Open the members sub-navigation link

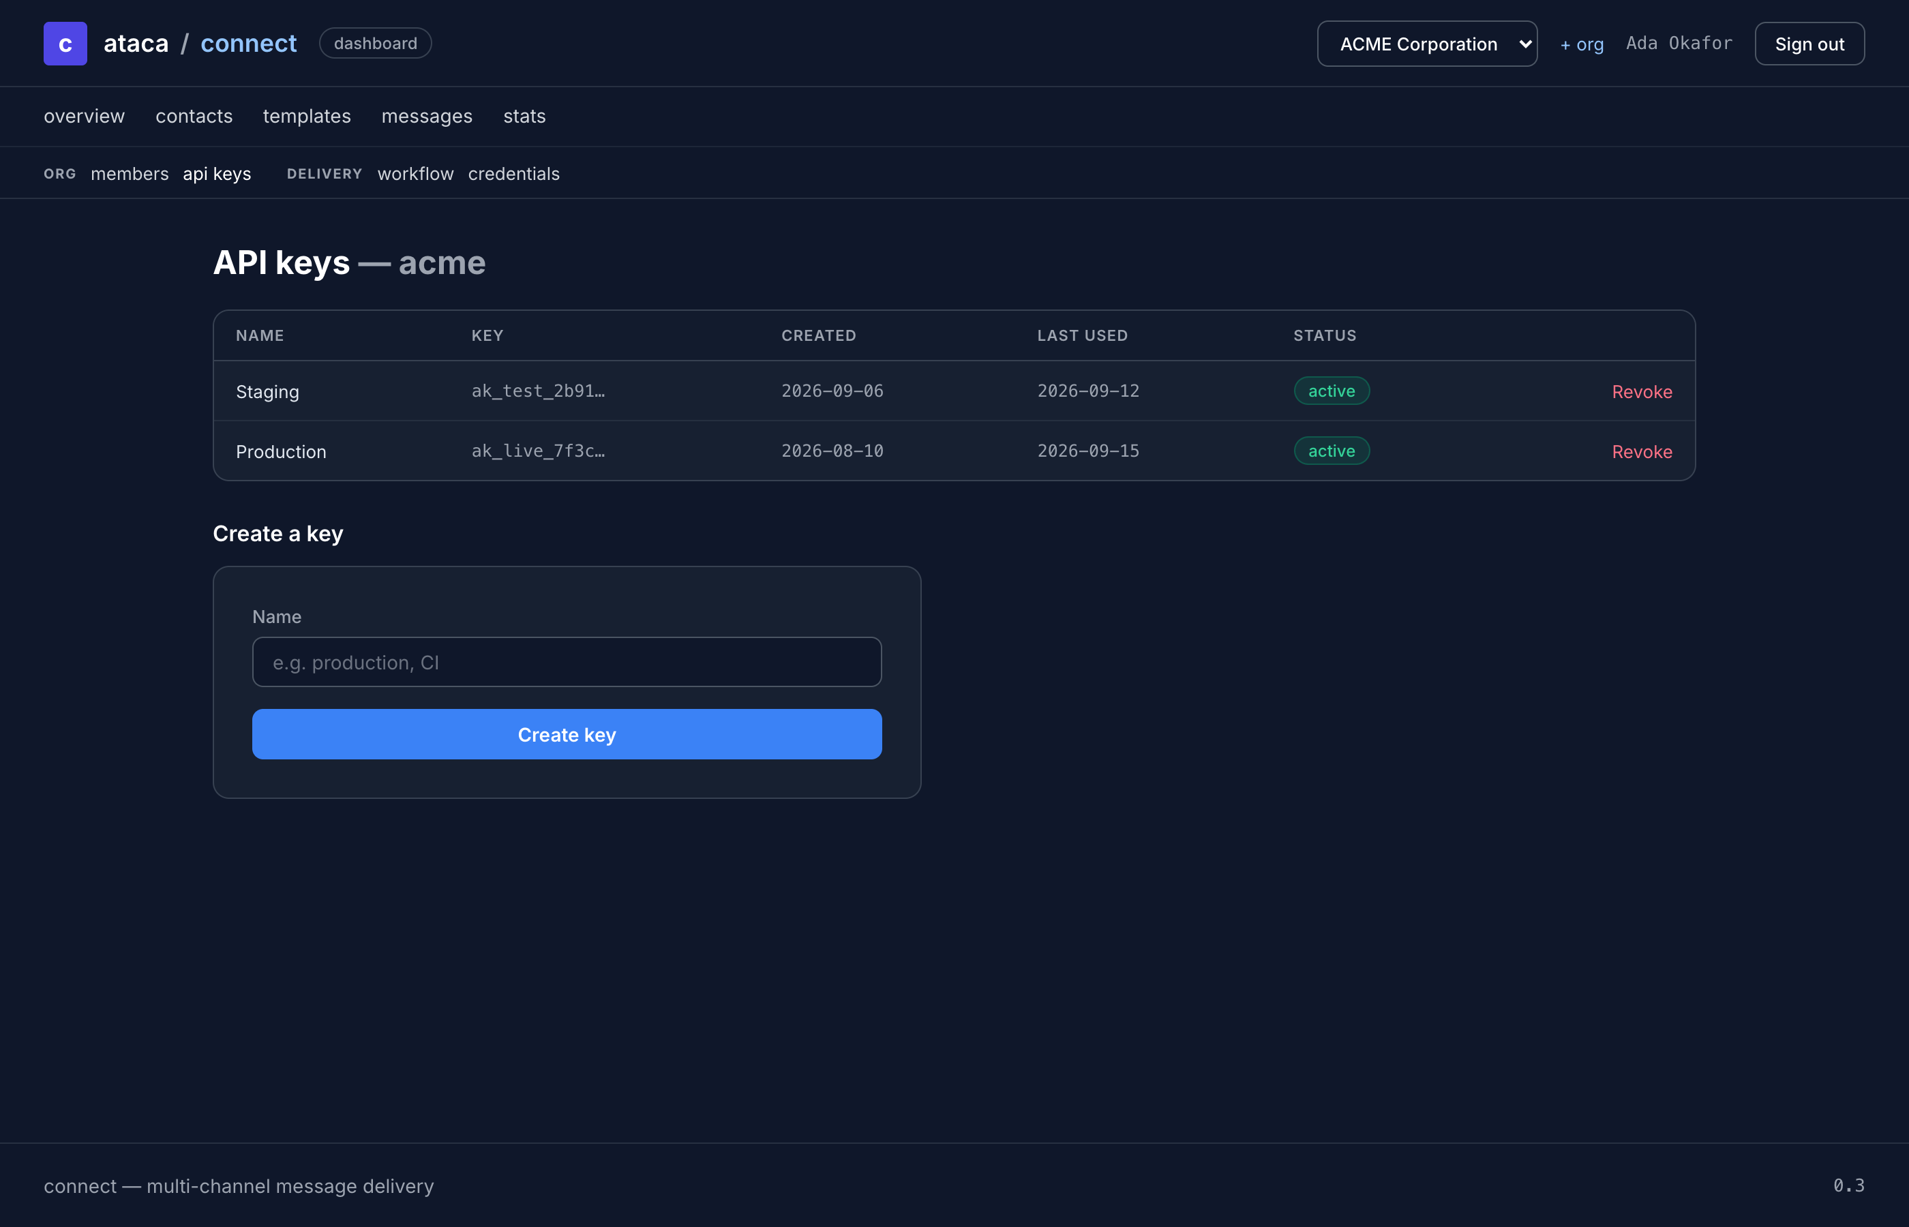[x=130, y=174]
